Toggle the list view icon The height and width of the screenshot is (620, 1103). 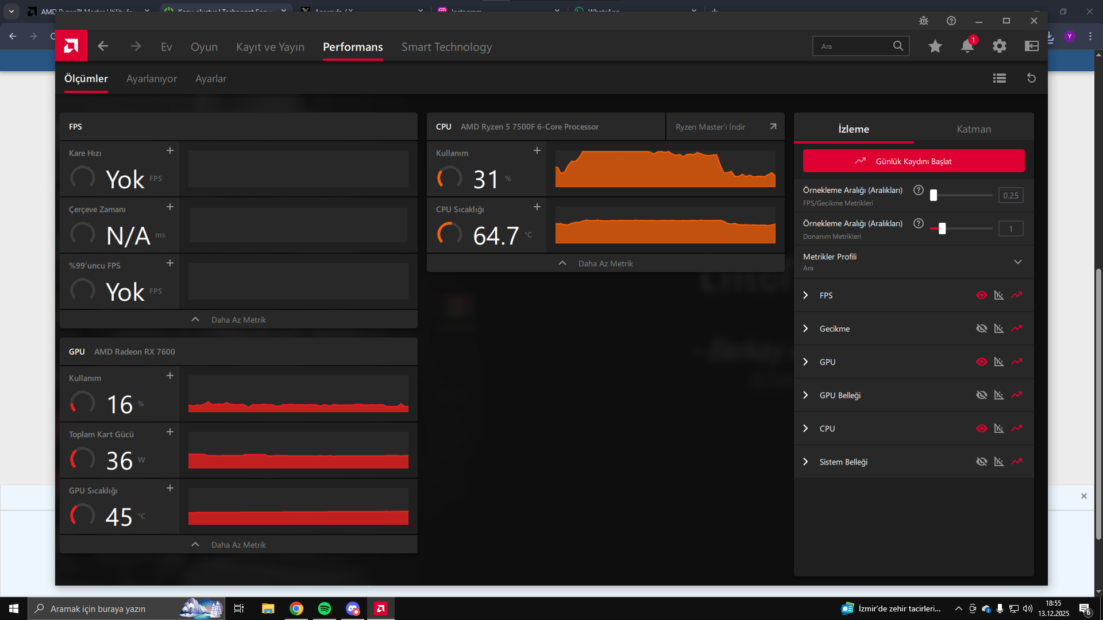[x=1000, y=78]
